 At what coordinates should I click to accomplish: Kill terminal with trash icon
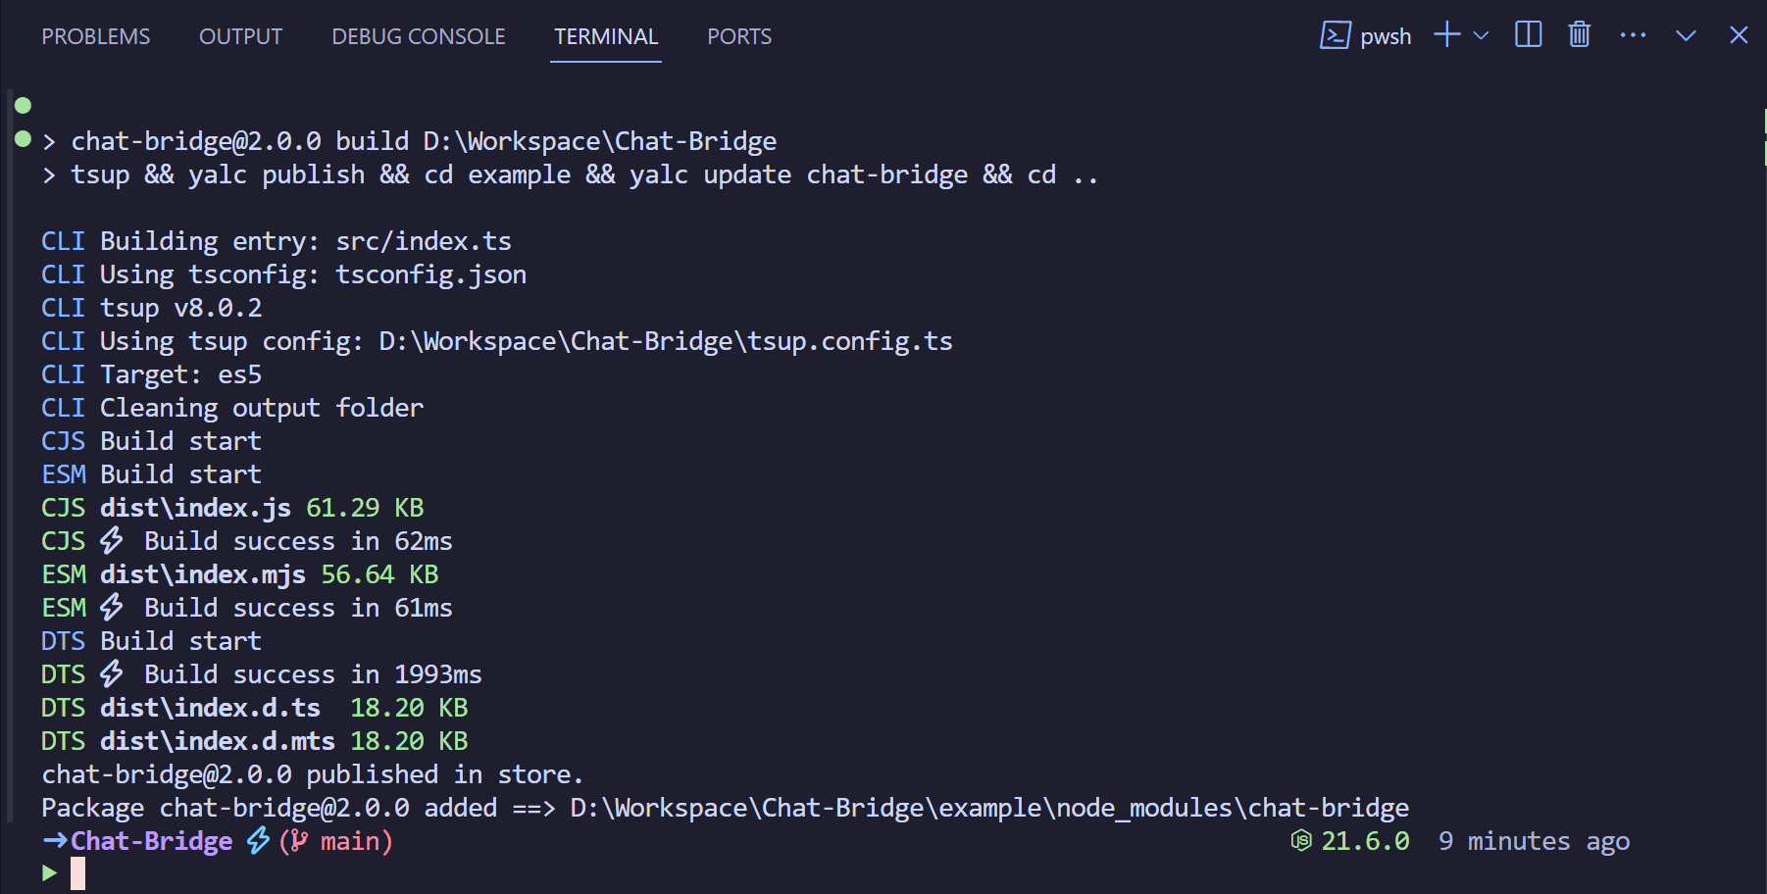coord(1579,35)
